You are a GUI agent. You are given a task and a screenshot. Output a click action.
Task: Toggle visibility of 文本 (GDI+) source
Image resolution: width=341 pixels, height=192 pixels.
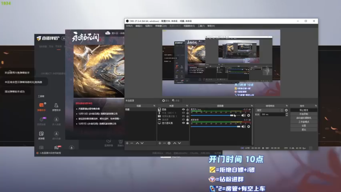coord(183,113)
